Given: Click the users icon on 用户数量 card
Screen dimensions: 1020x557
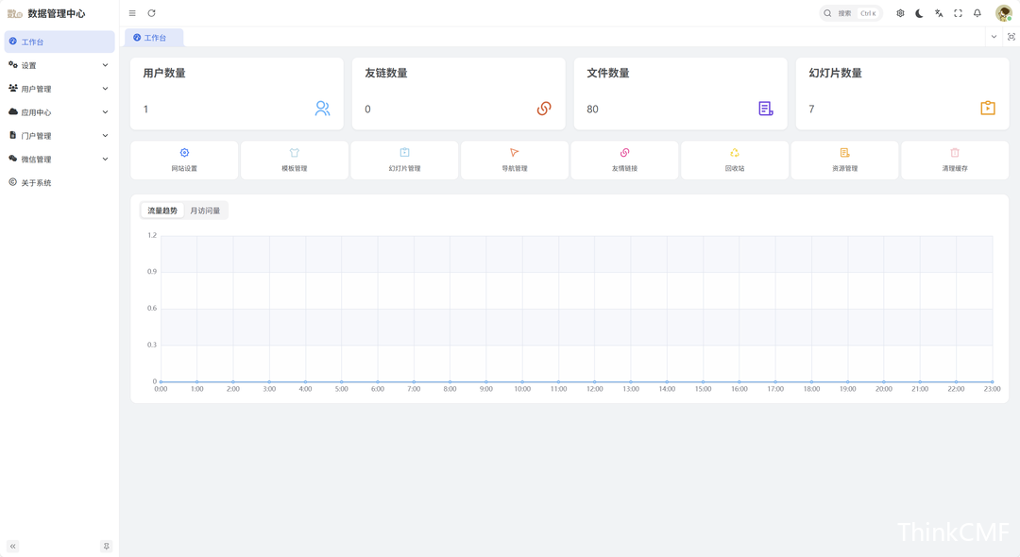Looking at the screenshot, I should 323,109.
